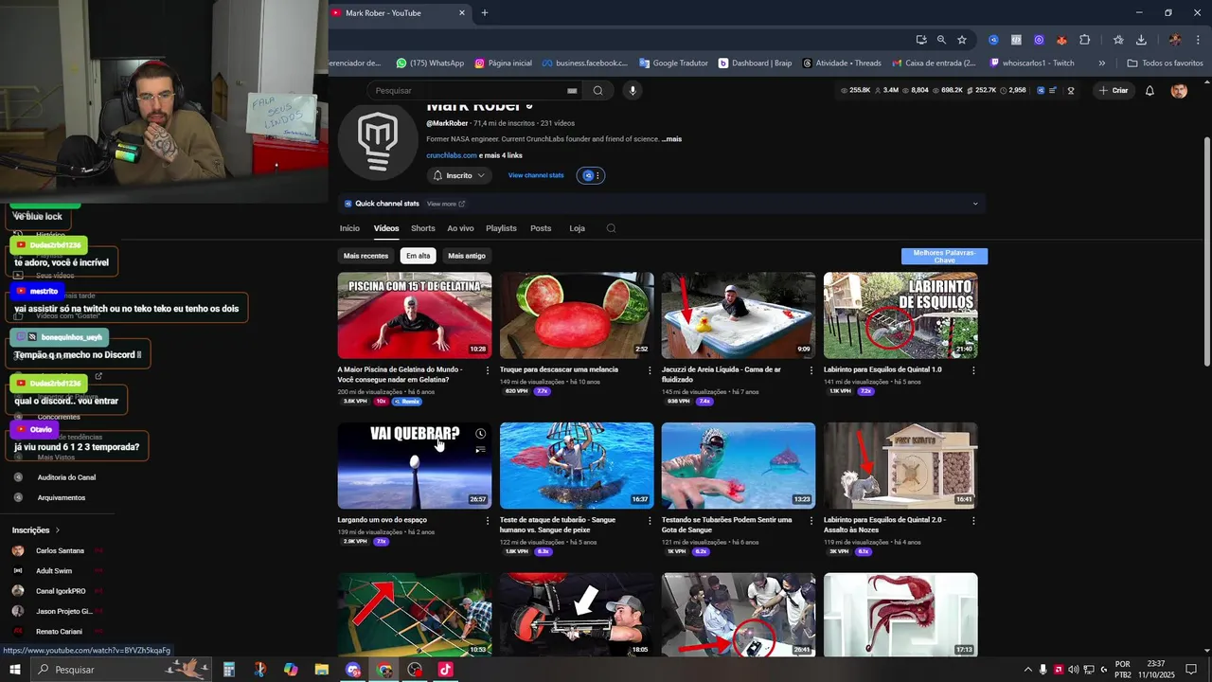Toggle microphone icon in system tray
The width and height of the screenshot is (1212, 682).
click(x=1043, y=670)
